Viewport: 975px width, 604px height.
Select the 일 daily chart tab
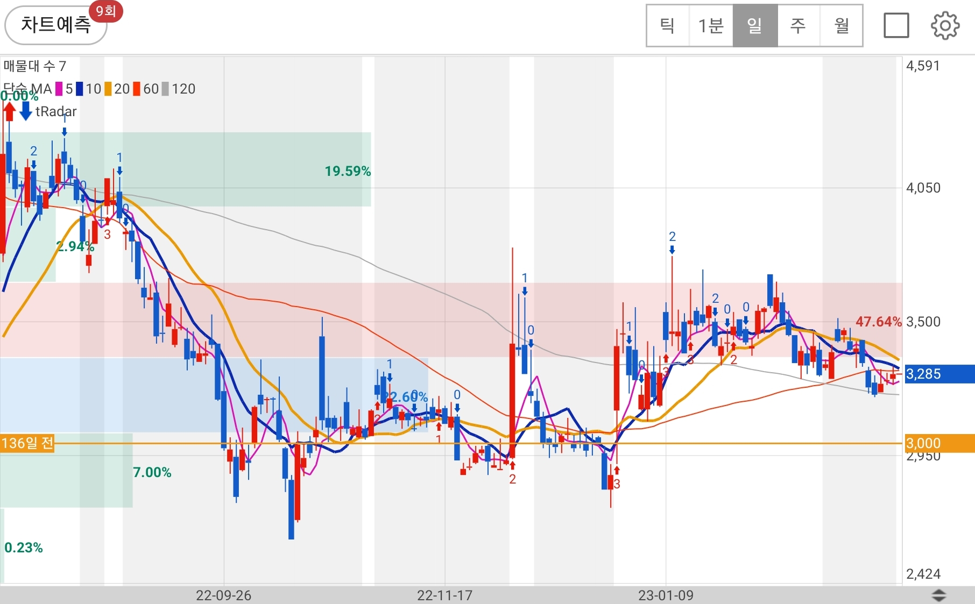click(x=755, y=25)
